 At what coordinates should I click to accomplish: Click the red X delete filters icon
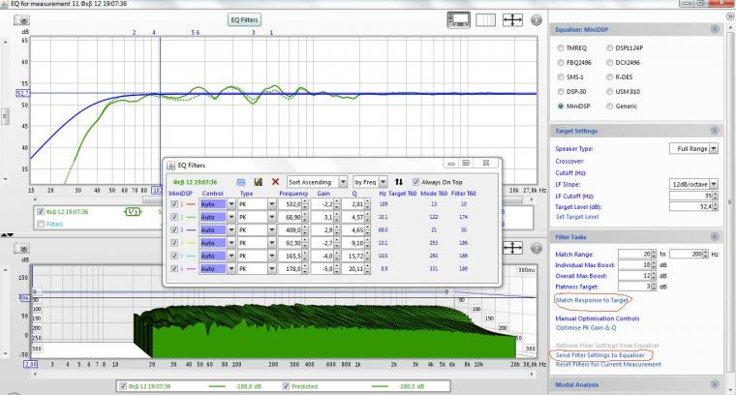click(x=276, y=181)
